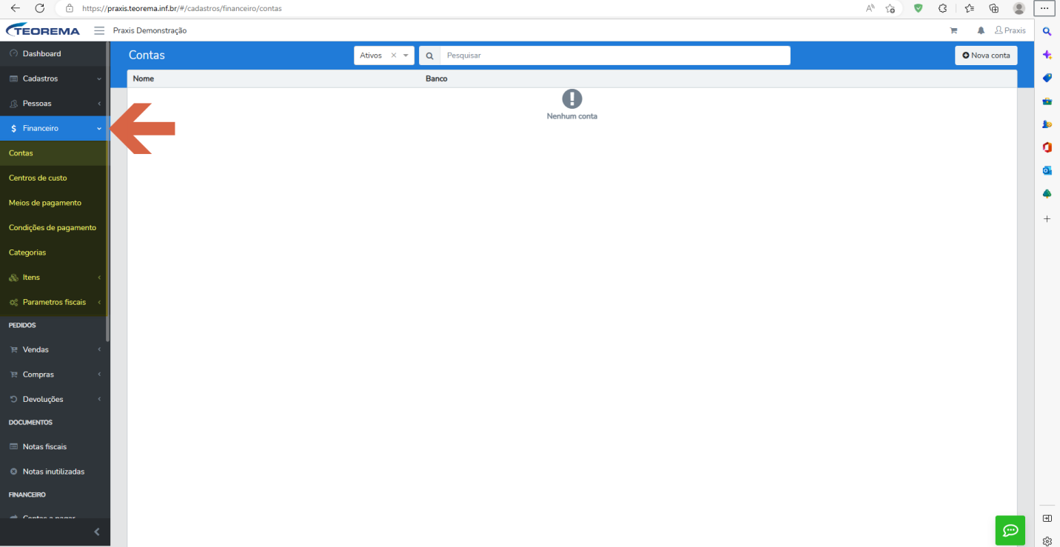Go to Dashboard in sidebar

55,54
